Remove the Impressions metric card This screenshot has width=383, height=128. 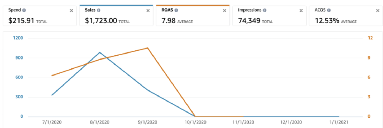coord(301,11)
